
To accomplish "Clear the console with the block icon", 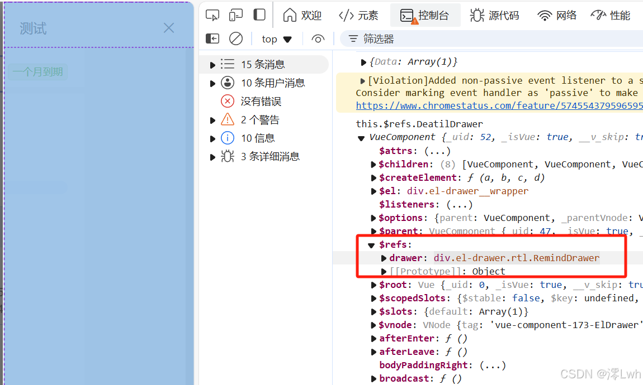I will pos(236,38).
